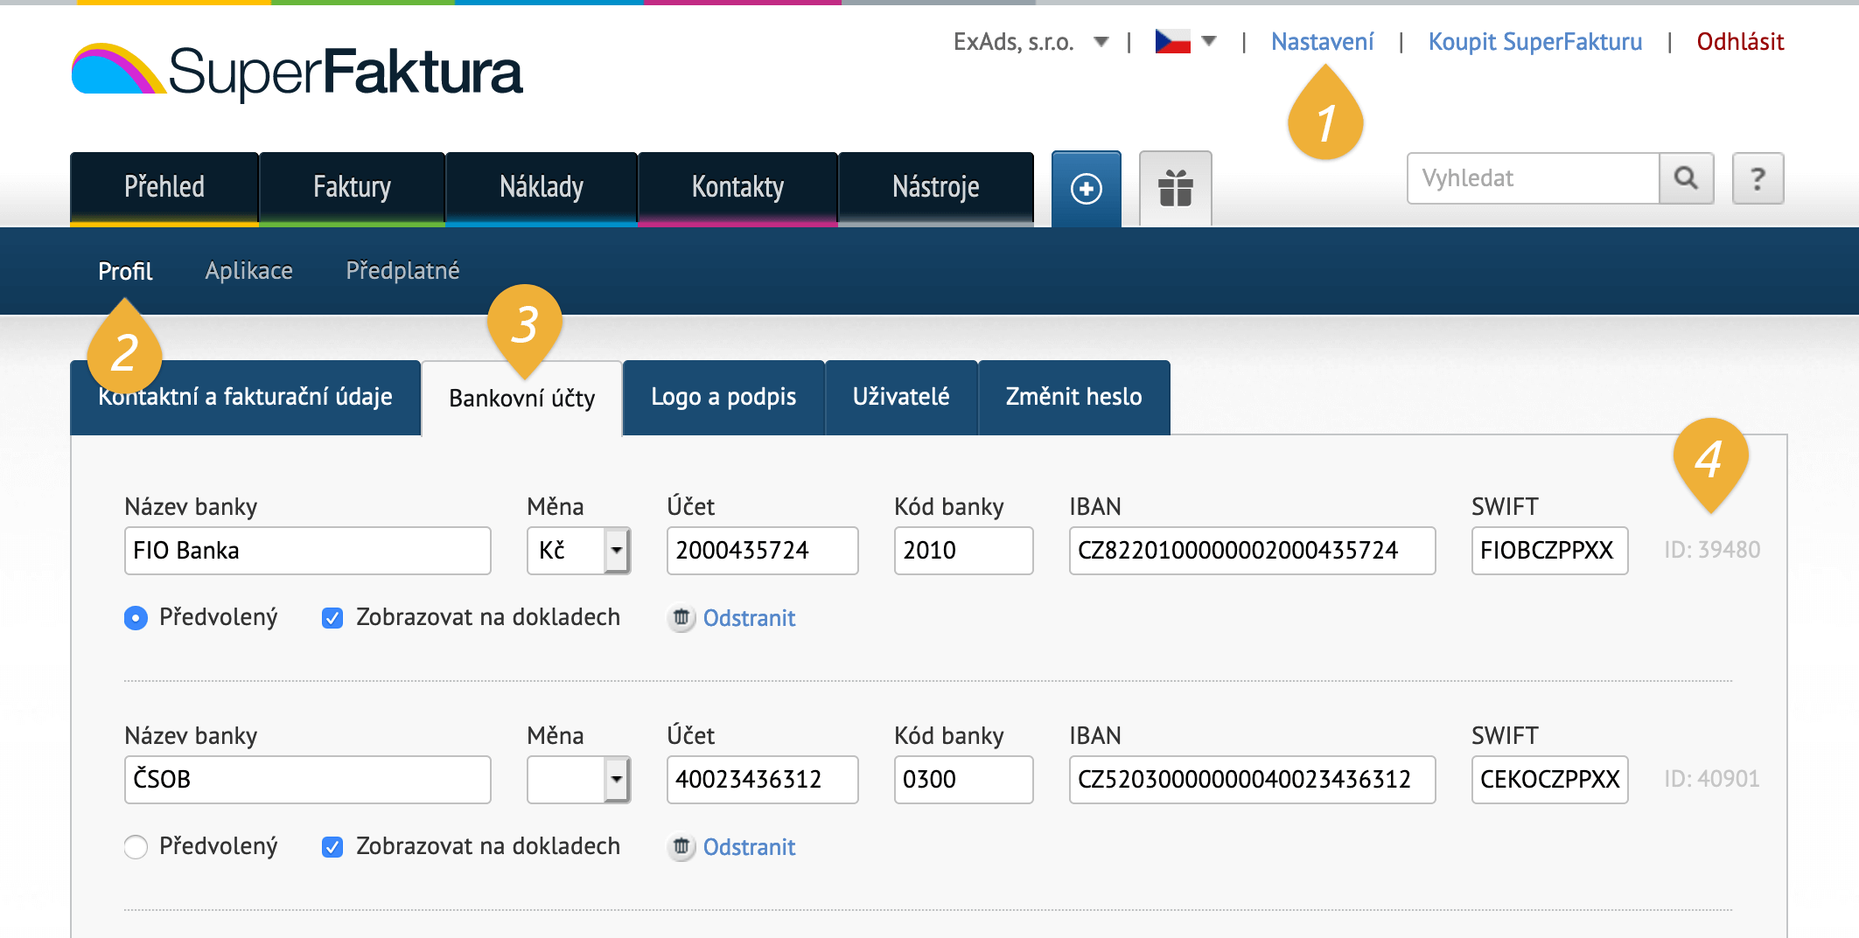
Task: Click the Czech flag language icon
Action: tap(1172, 41)
